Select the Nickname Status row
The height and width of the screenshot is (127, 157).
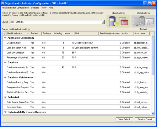coord(76,107)
